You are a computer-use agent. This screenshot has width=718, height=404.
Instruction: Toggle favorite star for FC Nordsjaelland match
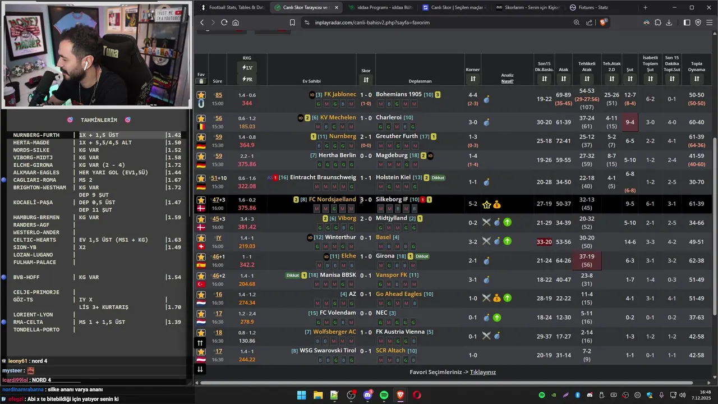click(201, 200)
